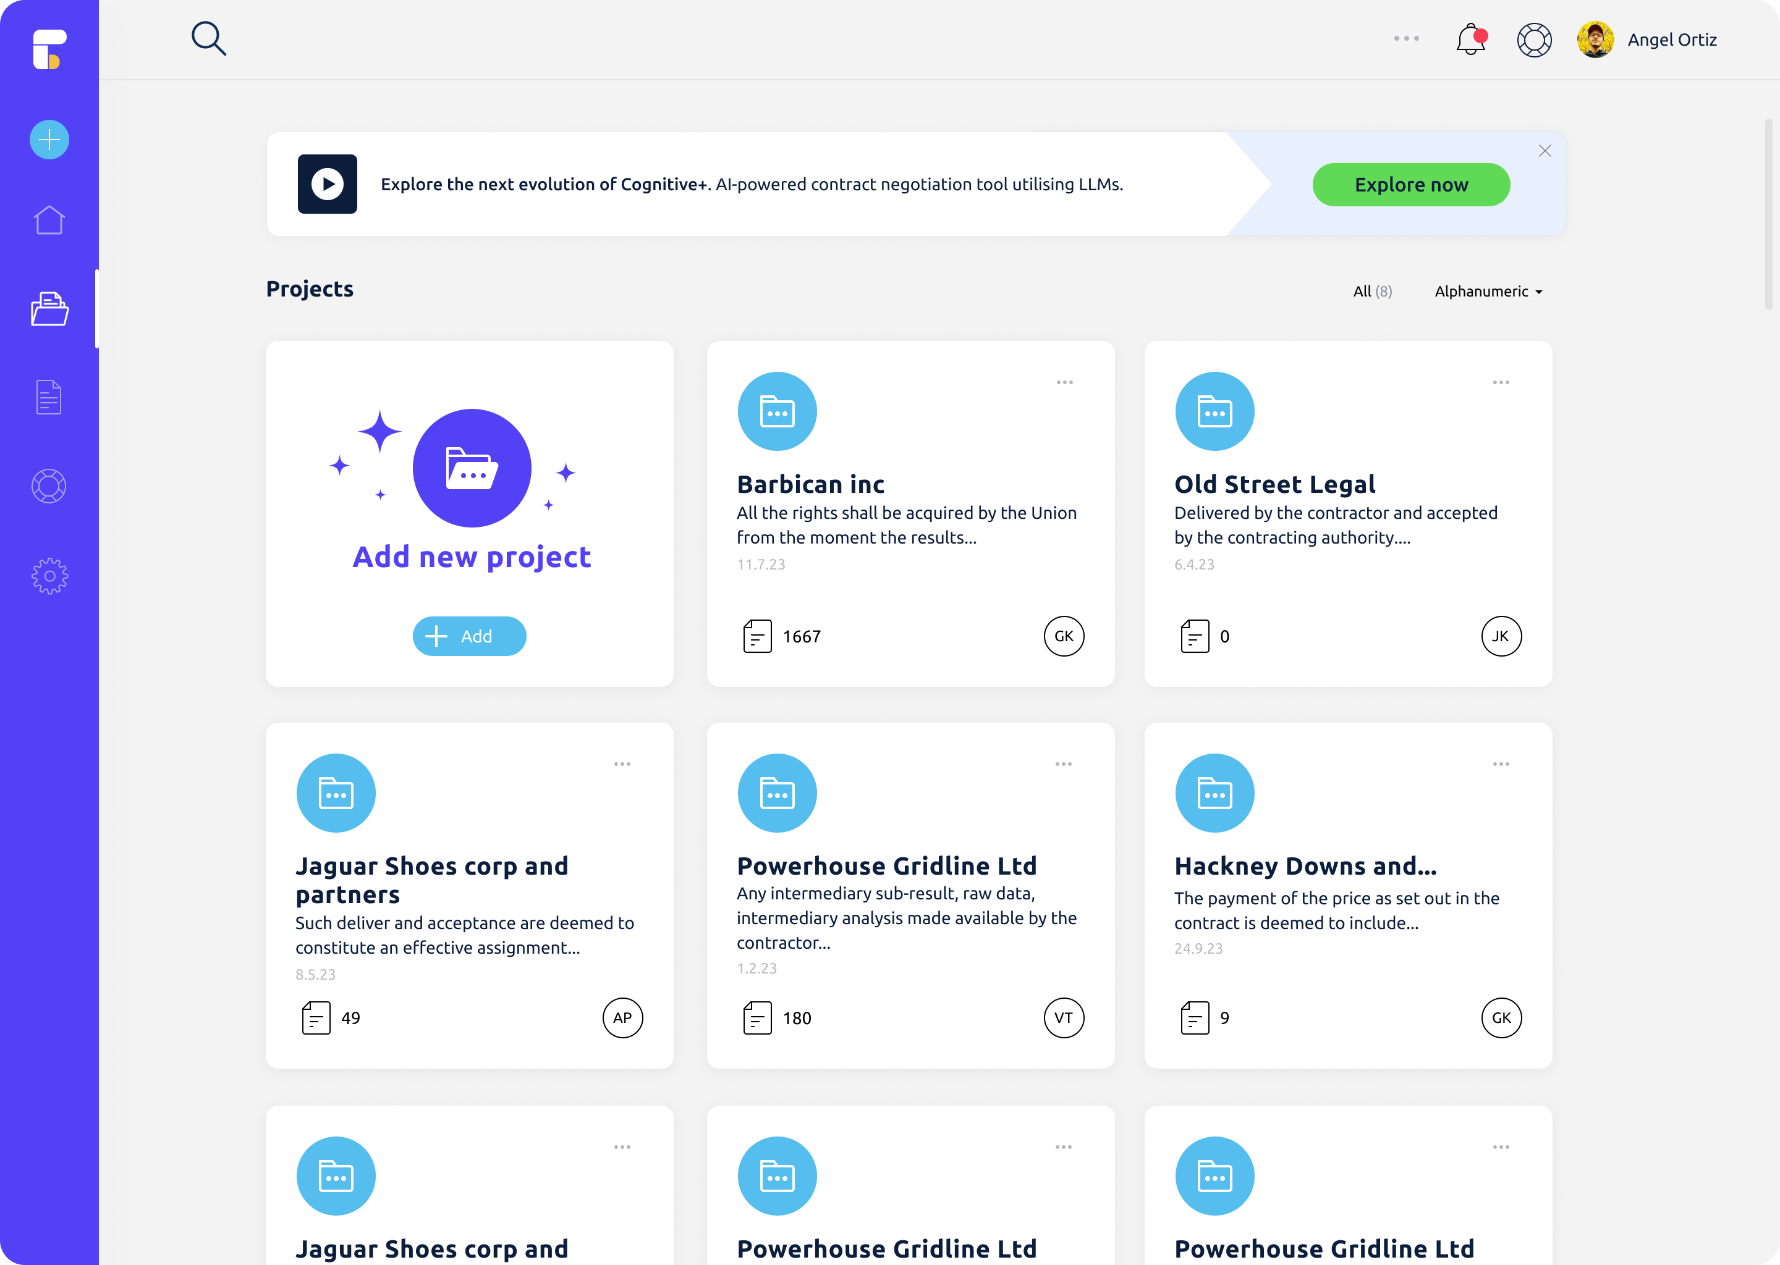Image resolution: width=1780 pixels, height=1265 pixels.
Task: Open help lifebuoy icon in top bar
Action: pos(1534,40)
